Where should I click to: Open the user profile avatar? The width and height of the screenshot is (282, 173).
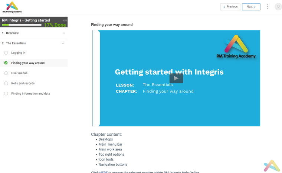278,7
